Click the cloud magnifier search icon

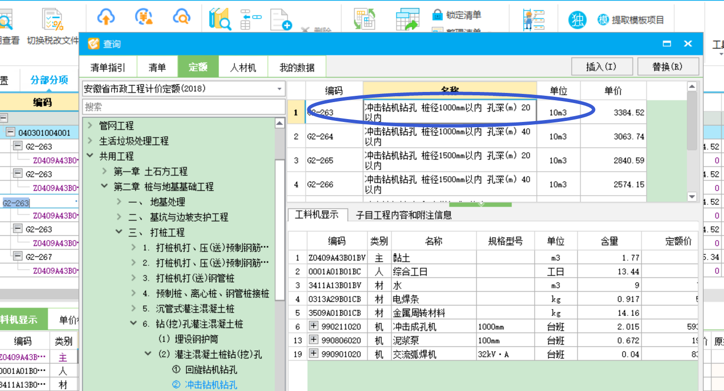pyautogui.click(x=182, y=17)
